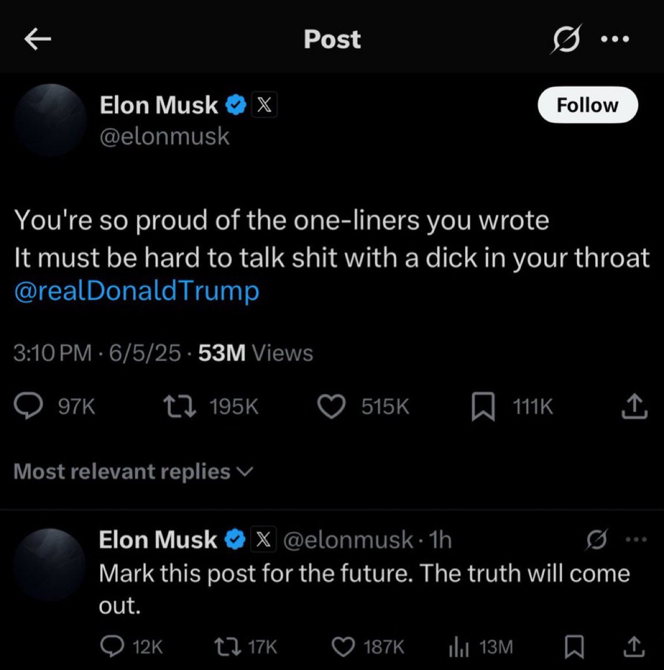Reply to Elon Musk's post
Image resolution: width=664 pixels, height=670 pixels.
point(29,406)
